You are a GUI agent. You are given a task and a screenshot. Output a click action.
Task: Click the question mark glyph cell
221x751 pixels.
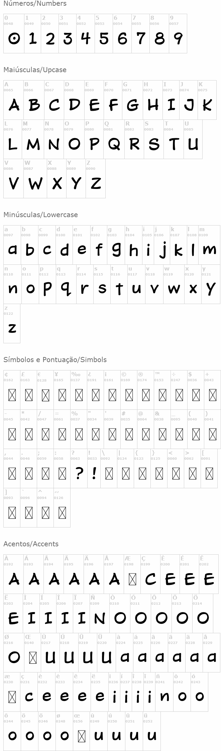coord(79,469)
